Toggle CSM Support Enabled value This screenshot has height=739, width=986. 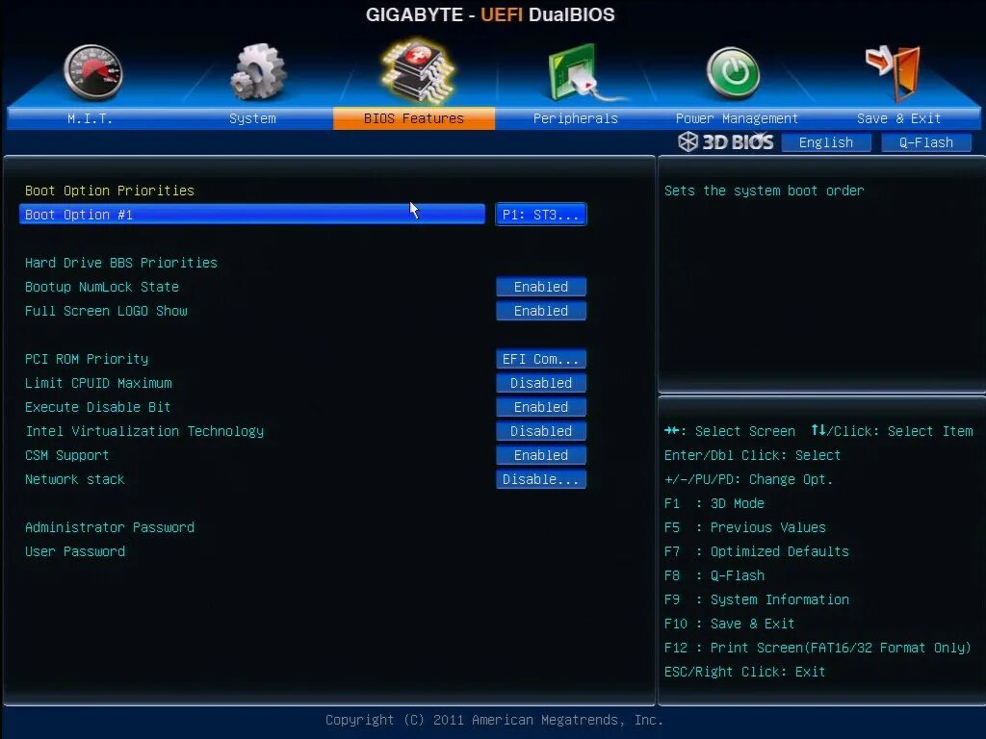(541, 455)
